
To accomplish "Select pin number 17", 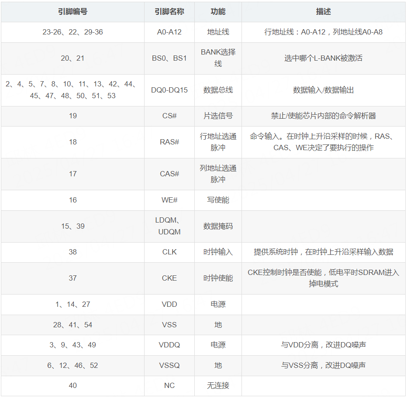I will (72, 174).
